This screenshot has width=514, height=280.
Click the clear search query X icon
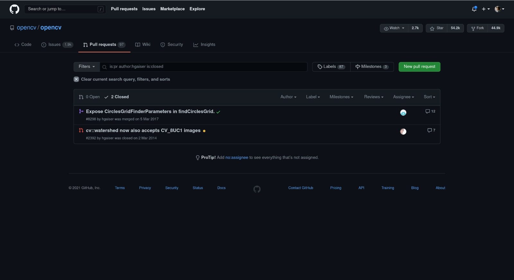[x=76, y=79]
